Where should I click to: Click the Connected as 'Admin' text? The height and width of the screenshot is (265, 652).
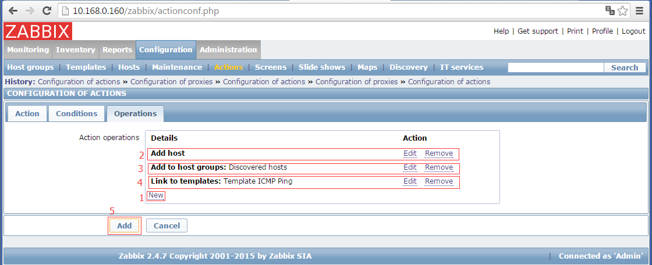click(x=601, y=256)
